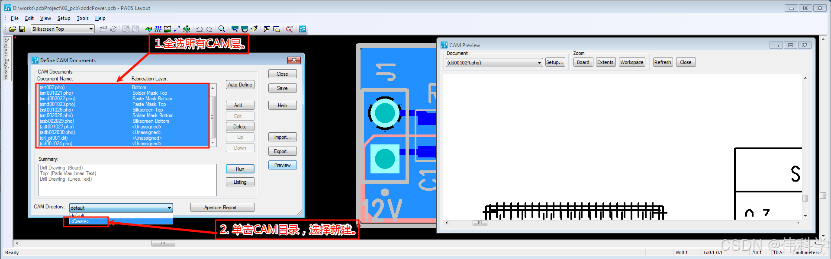
Task: Pick the default entry in the directory dropdown list
Action: [121, 215]
